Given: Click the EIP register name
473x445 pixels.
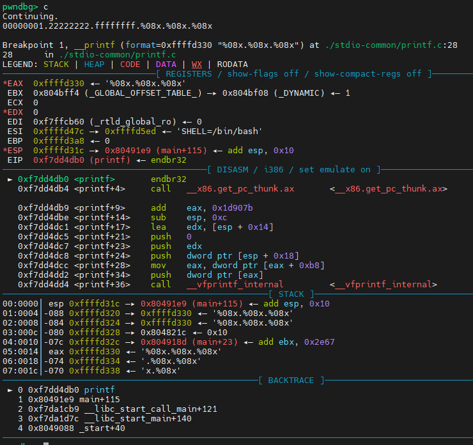Looking at the screenshot, I should (x=15, y=160).
